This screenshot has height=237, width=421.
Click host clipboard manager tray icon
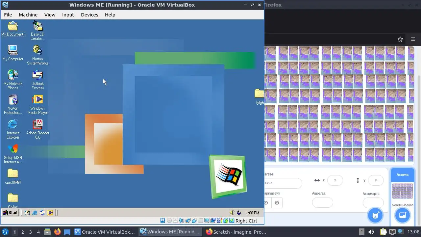coord(383,232)
